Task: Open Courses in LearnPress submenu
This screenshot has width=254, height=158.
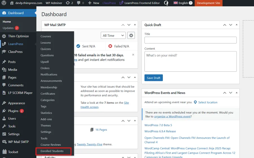Action: 46,36
